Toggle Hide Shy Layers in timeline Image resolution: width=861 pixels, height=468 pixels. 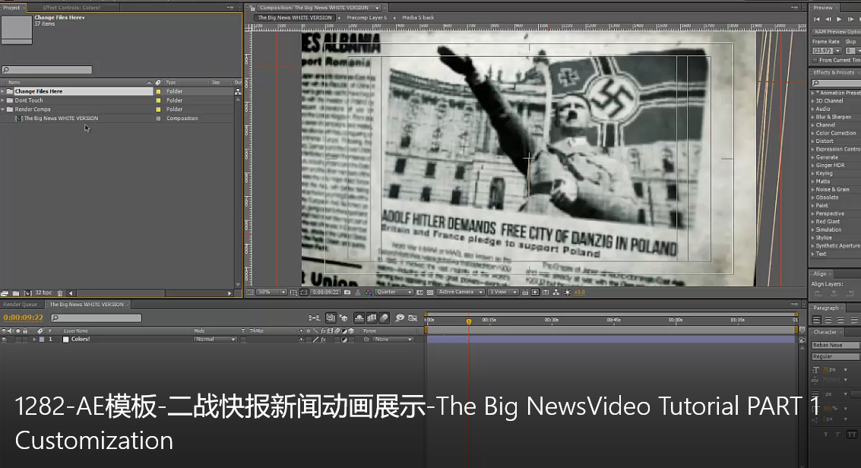pos(360,318)
